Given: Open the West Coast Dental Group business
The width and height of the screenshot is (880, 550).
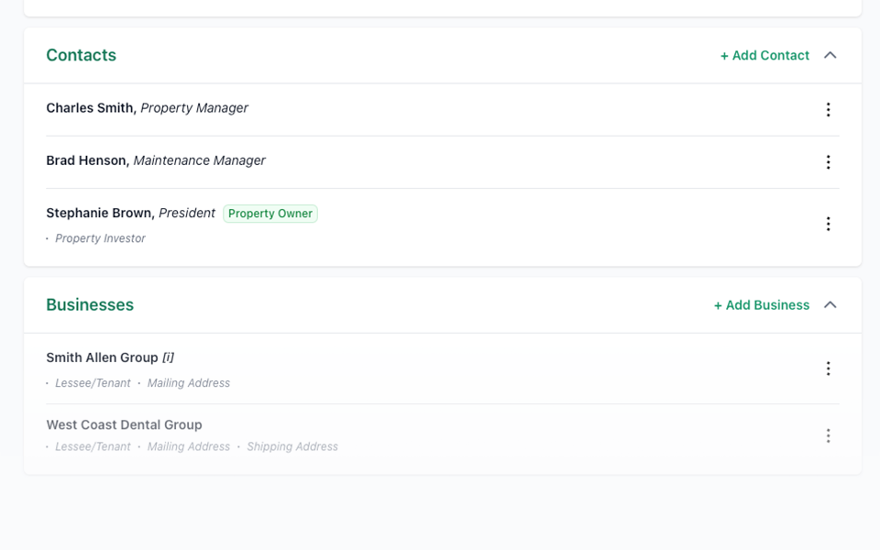Looking at the screenshot, I should pos(124,424).
